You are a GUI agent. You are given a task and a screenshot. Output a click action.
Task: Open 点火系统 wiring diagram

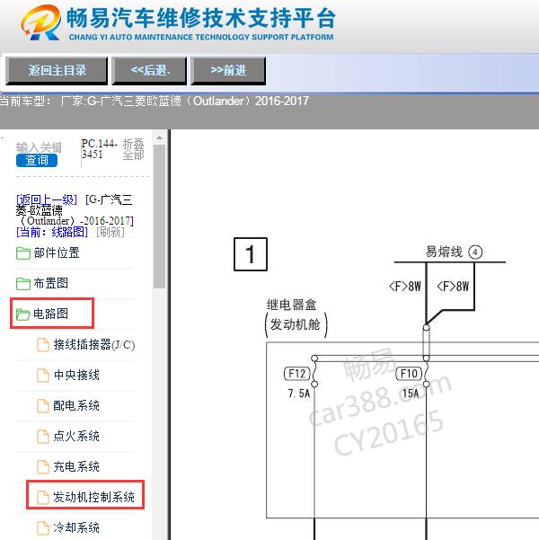click(76, 437)
